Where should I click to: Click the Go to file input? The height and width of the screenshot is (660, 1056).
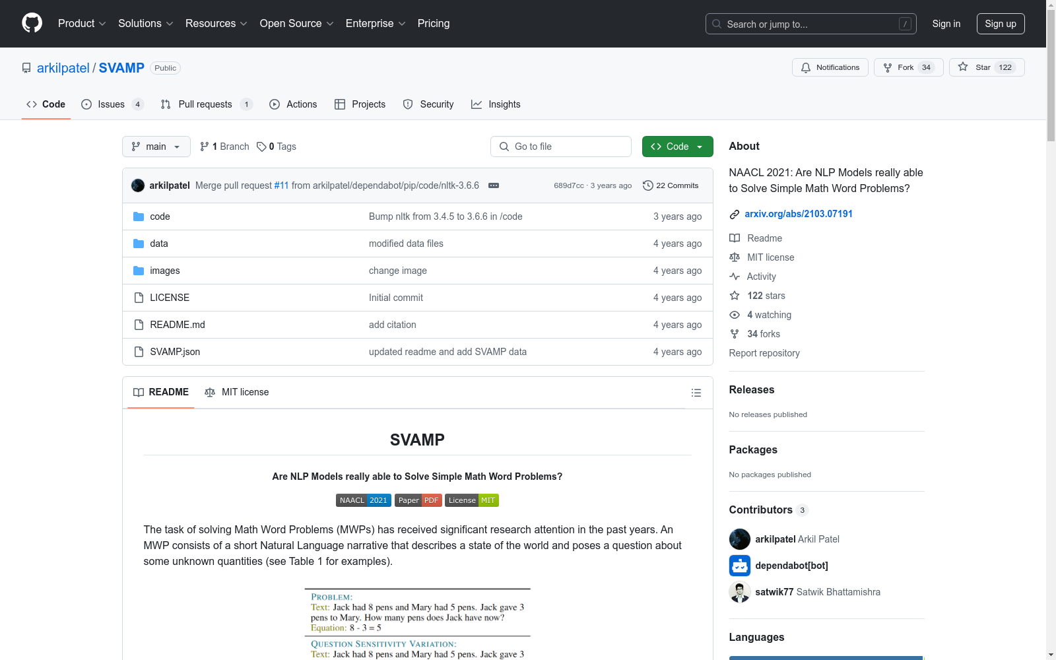click(561, 147)
